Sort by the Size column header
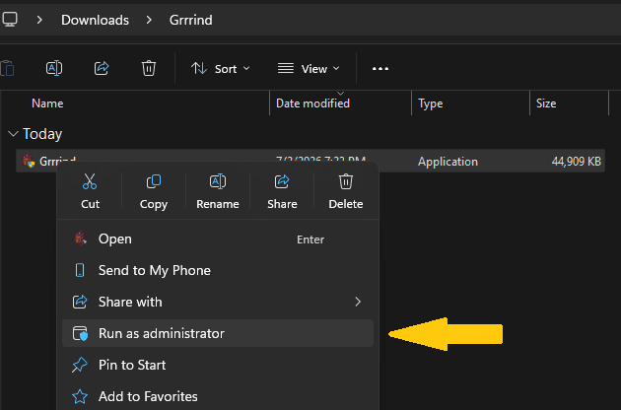Viewport: 621px width, 410px height. point(546,103)
